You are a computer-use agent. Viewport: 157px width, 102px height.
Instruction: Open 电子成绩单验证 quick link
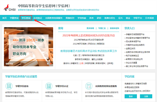pyautogui.click(x=132, y=56)
